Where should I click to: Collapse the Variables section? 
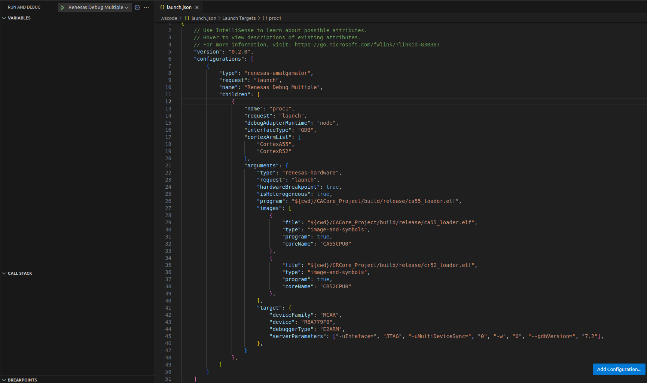[x=19, y=18]
